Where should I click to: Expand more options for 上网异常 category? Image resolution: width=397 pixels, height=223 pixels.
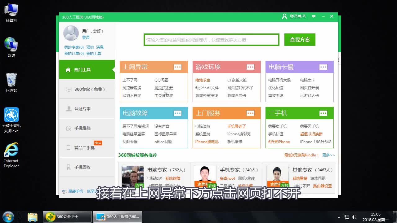click(178, 67)
